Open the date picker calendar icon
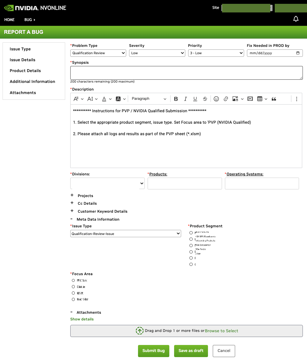Image resolution: width=307 pixels, height=359 pixels. pos(298,53)
